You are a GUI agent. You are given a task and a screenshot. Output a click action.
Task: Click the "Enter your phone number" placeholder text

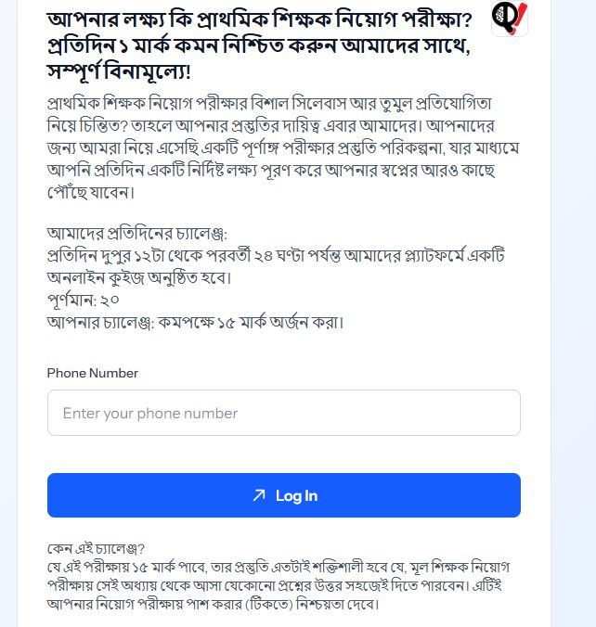150,414
